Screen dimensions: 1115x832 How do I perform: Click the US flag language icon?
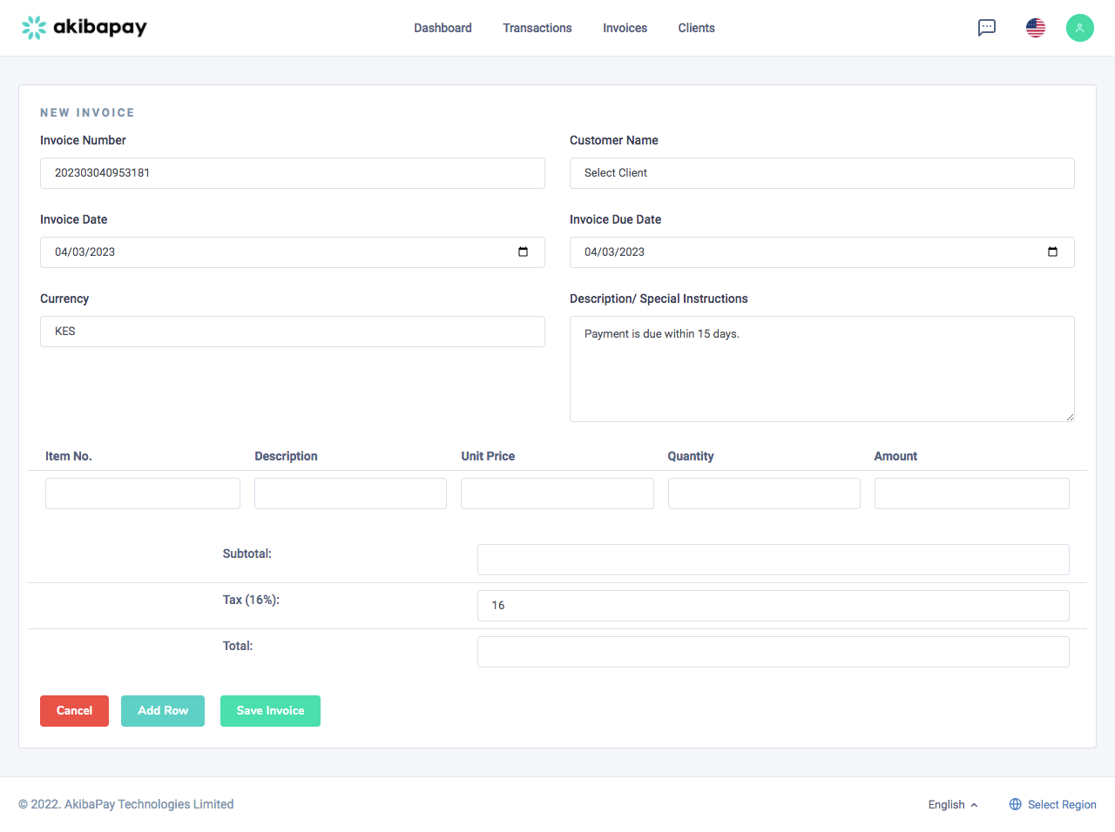(x=1036, y=28)
